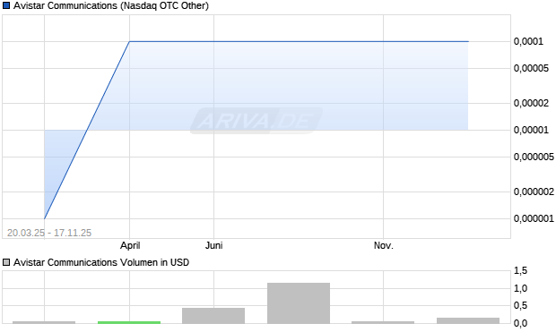The height and width of the screenshot is (332, 556).
Task: Click the price axis value 0,00001
Action: [531, 130]
